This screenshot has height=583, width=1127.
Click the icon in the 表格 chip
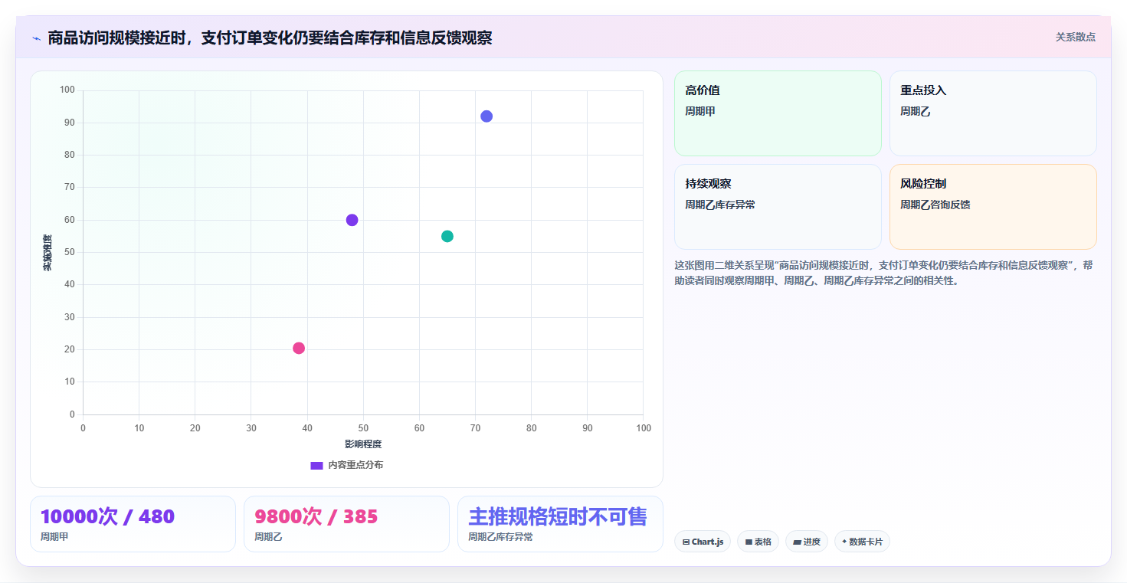[749, 542]
